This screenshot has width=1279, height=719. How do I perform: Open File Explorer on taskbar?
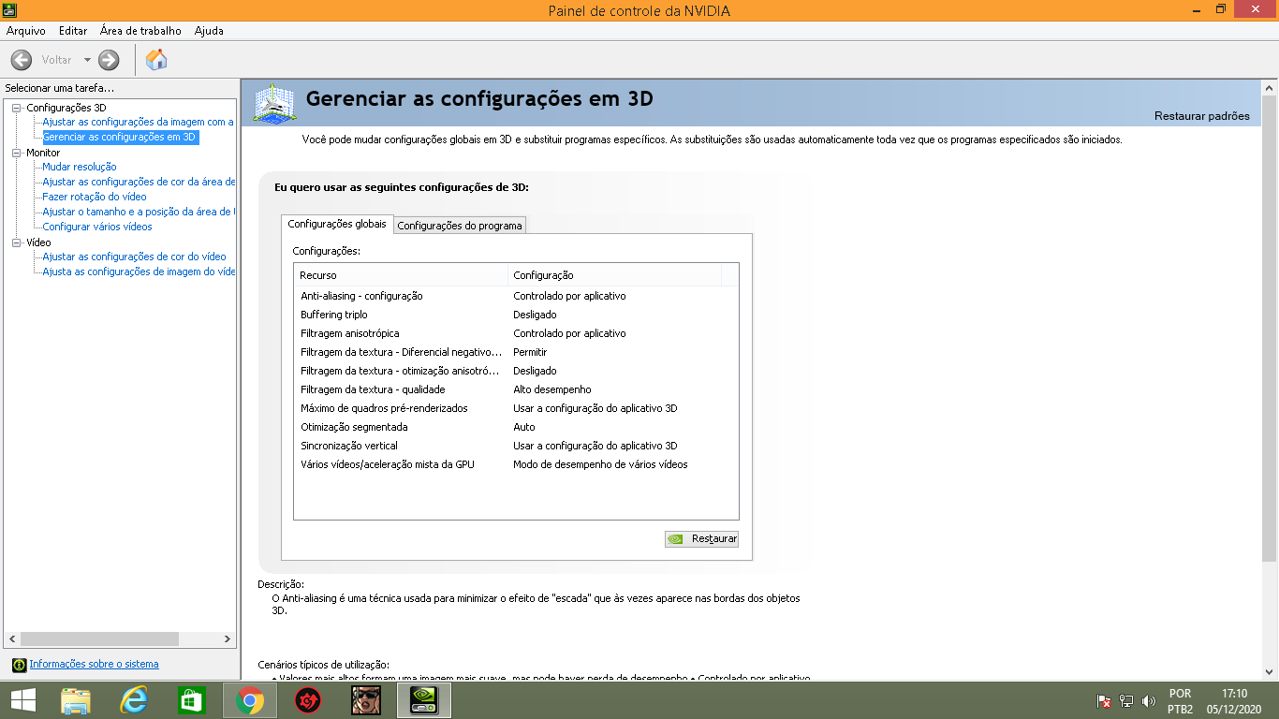[76, 700]
